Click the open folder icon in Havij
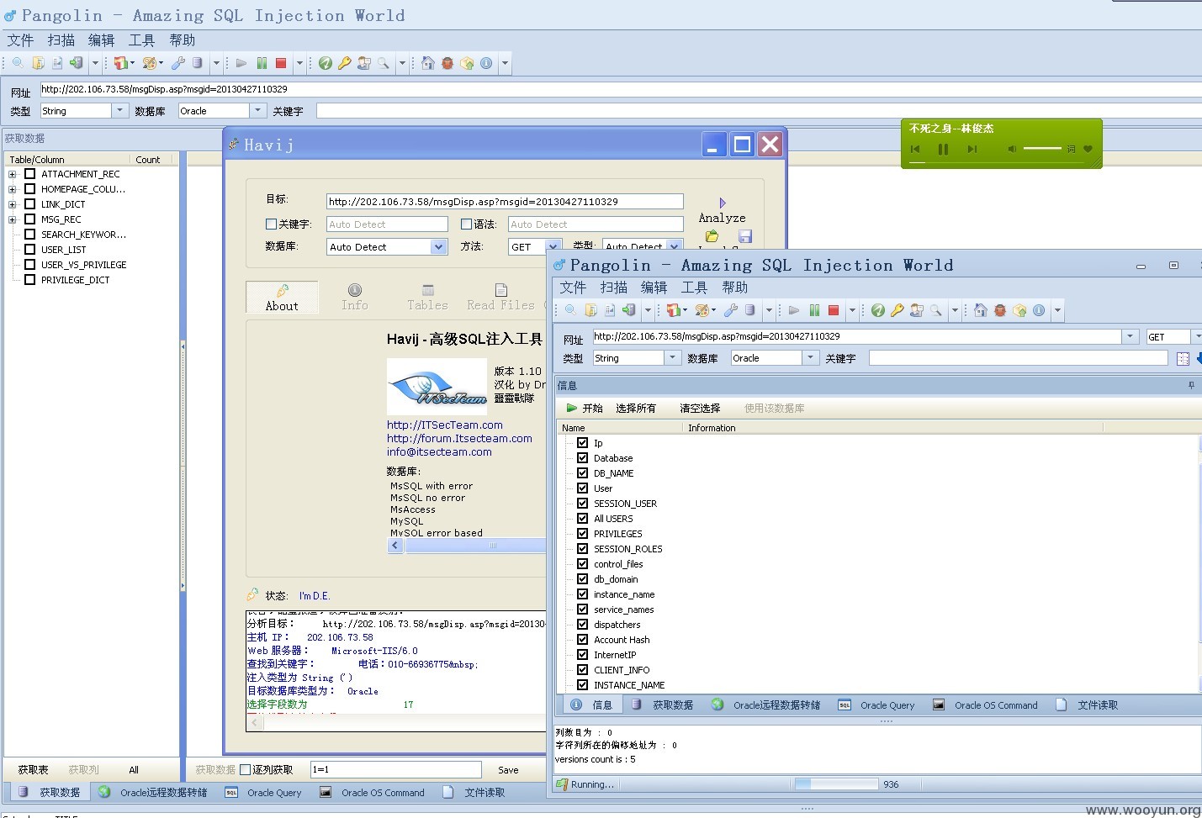Viewport: 1202px width, 818px height. pyautogui.click(x=712, y=236)
